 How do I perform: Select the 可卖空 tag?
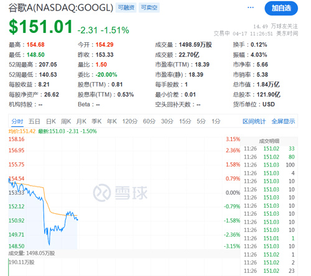pyautogui.click(x=149, y=7)
